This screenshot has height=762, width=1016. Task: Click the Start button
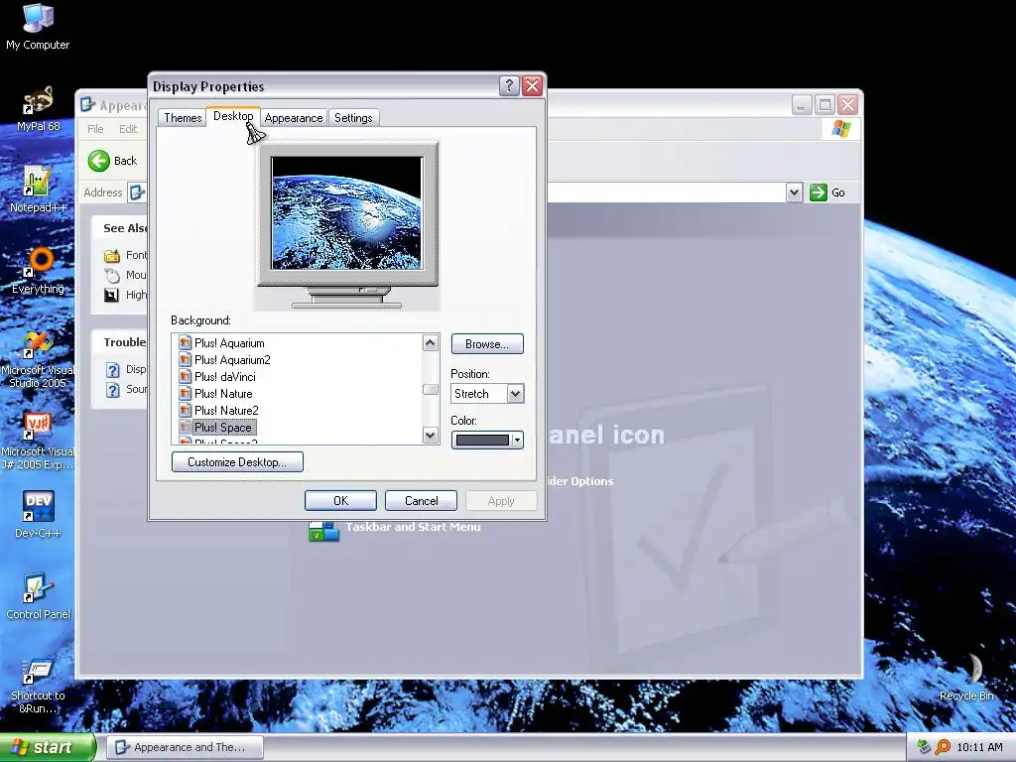(x=48, y=747)
